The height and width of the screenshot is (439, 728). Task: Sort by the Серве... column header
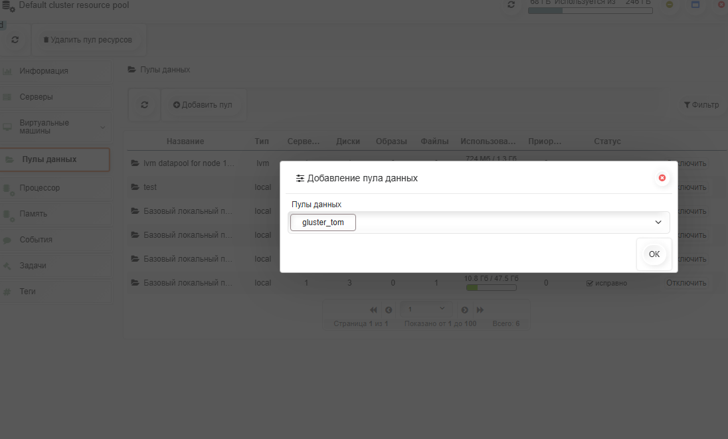pyautogui.click(x=303, y=141)
